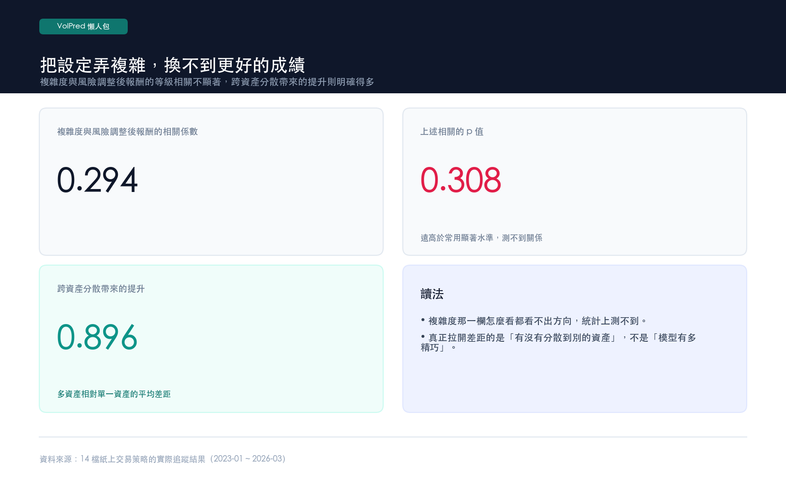Viewport: 786px width, 491px height.
Task: Click the bullet starting with 真正拉開差距的是
Action: click(x=559, y=342)
